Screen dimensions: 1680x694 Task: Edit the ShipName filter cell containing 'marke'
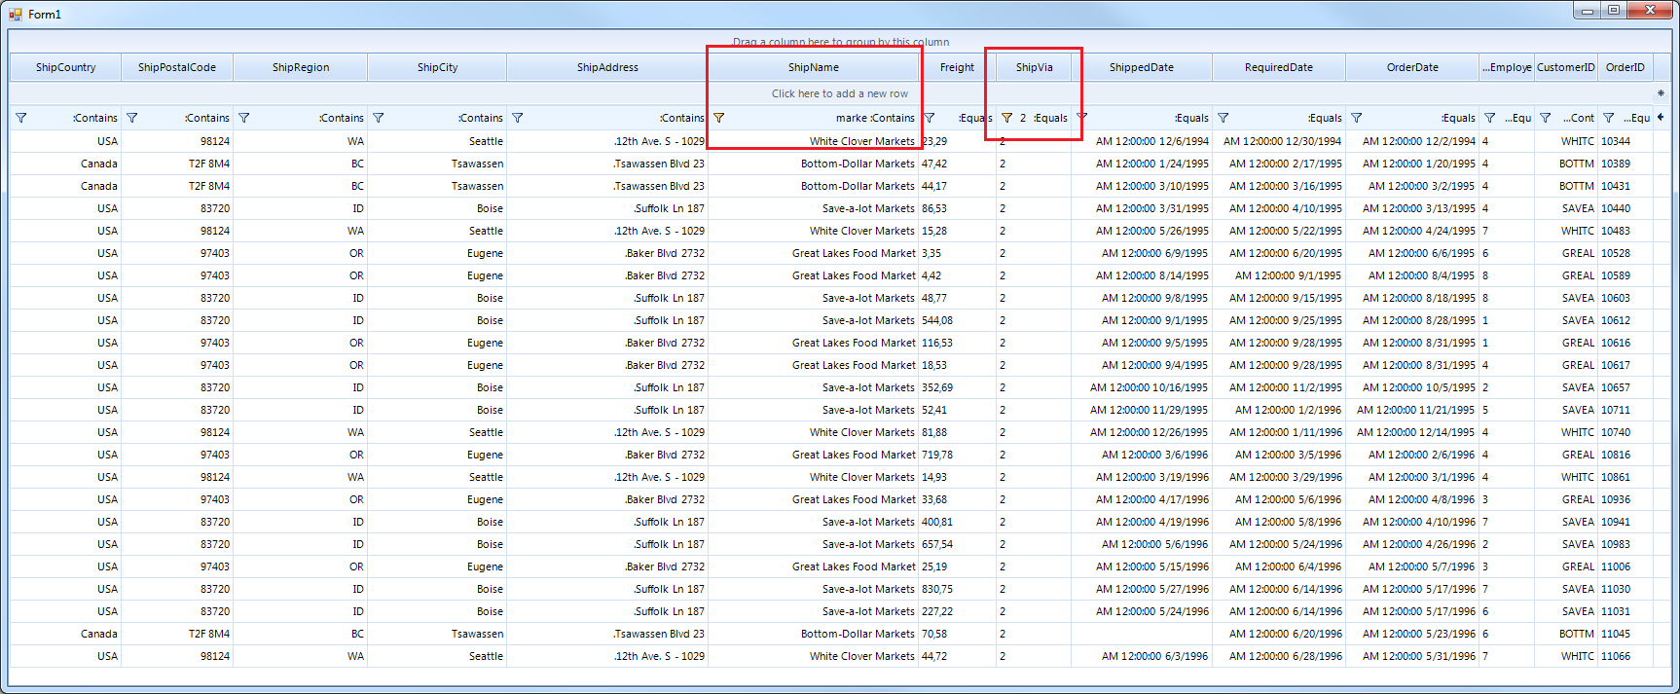pos(814,118)
